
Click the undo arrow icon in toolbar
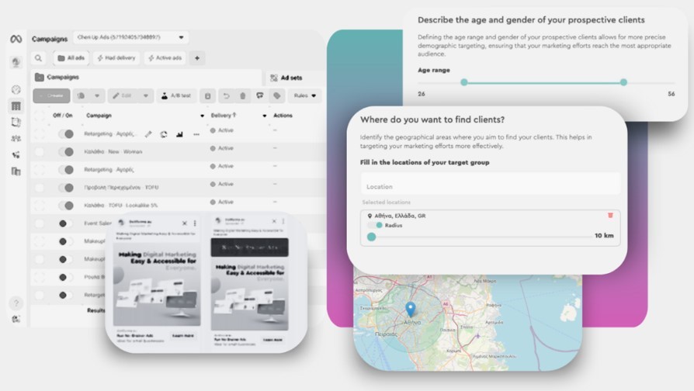pyautogui.click(x=226, y=96)
